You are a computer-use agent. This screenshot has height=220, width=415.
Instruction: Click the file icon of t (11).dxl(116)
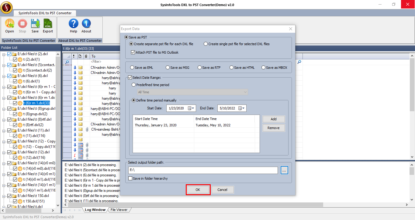(20, 136)
